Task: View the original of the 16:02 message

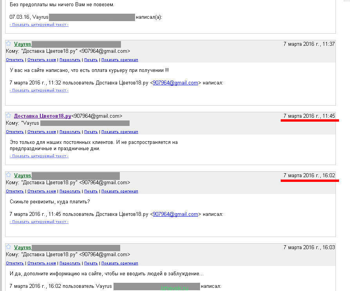Action: click(x=120, y=191)
